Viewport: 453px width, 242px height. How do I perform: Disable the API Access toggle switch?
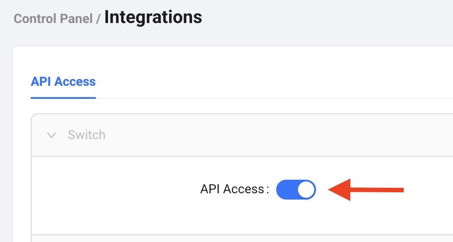(296, 190)
